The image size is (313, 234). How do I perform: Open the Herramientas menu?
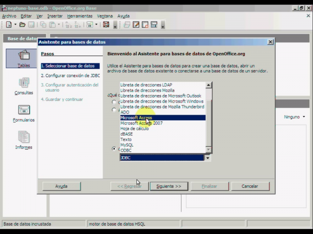(80, 16)
